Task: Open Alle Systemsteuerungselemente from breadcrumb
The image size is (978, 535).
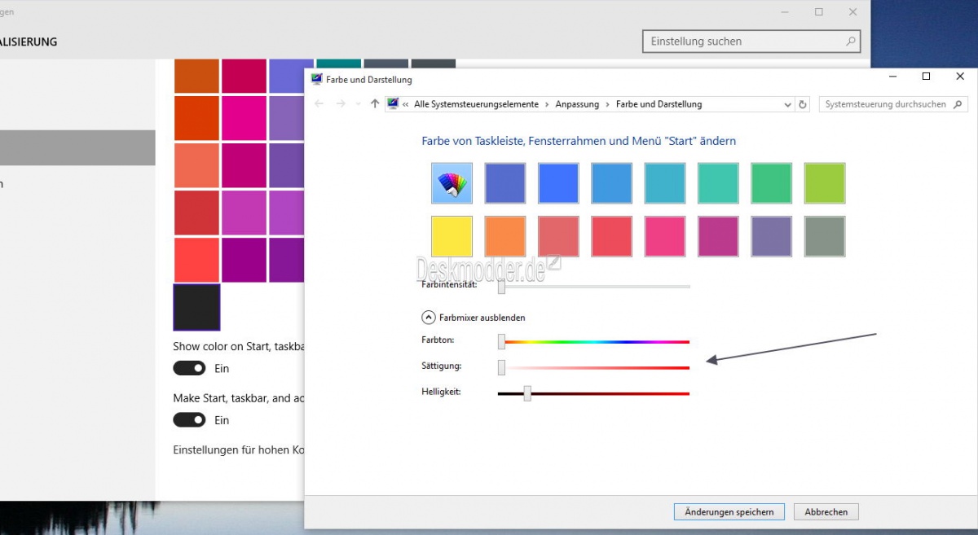Action: point(478,103)
